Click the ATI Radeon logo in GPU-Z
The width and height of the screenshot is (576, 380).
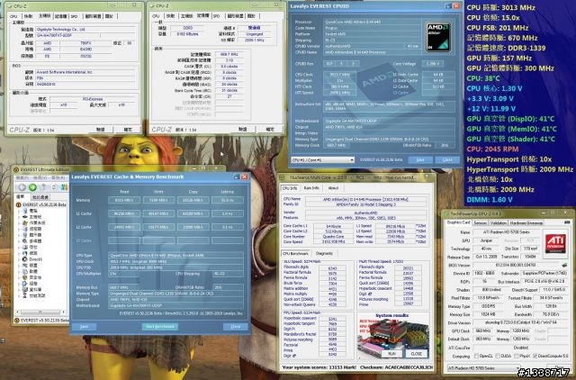tap(556, 244)
